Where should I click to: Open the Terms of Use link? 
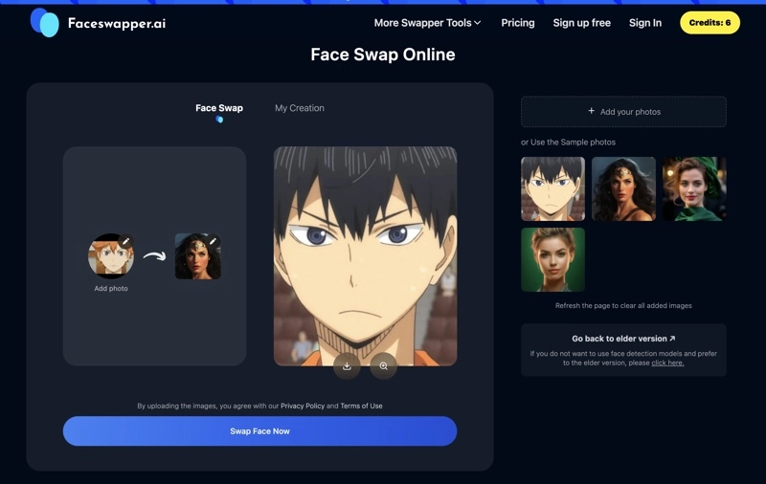point(361,406)
